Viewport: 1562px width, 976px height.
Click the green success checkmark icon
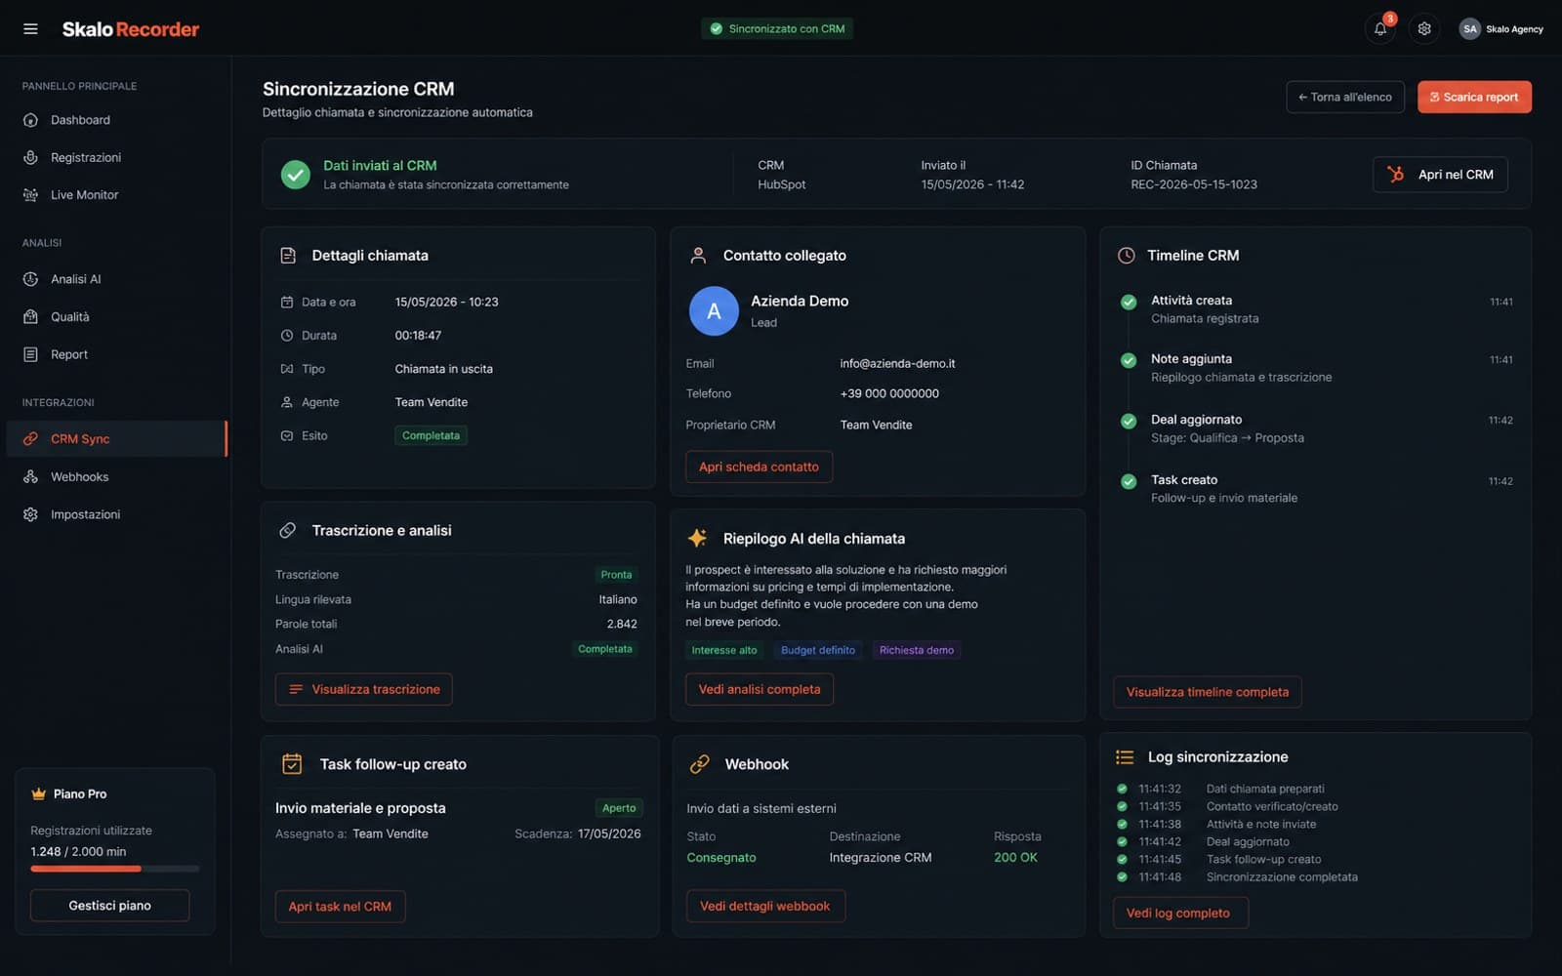click(296, 175)
